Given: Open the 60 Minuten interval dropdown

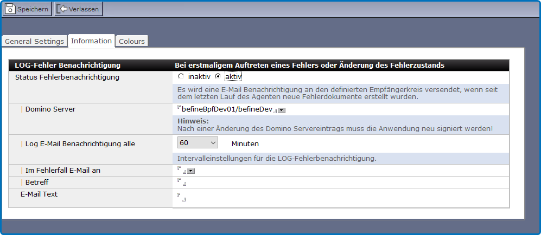Looking at the screenshot, I should coord(198,143).
